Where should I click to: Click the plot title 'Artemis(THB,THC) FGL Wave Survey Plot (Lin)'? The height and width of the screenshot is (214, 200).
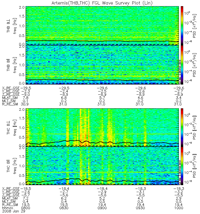coord(102,3)
